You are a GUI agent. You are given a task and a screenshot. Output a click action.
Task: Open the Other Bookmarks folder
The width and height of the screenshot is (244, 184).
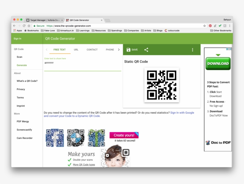click(221, 31)
